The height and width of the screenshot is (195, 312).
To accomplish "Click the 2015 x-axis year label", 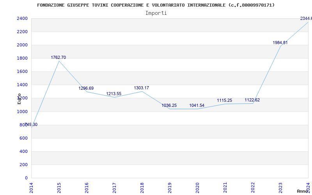I will point(59,188).
